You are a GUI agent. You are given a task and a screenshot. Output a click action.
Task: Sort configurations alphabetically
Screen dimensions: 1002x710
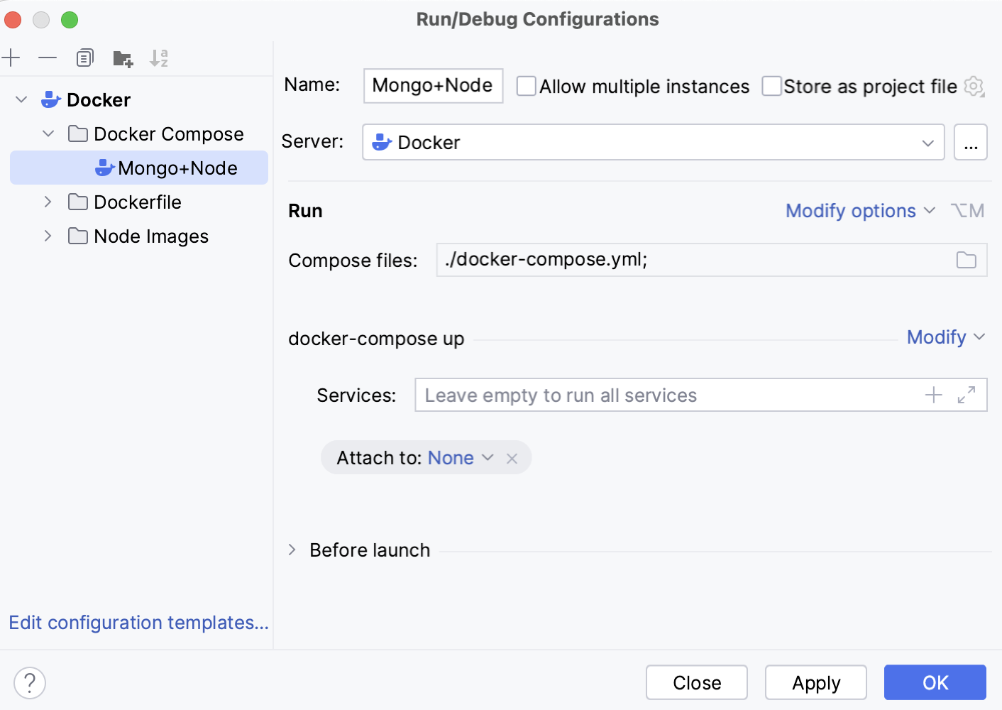[x=159, y=58]
